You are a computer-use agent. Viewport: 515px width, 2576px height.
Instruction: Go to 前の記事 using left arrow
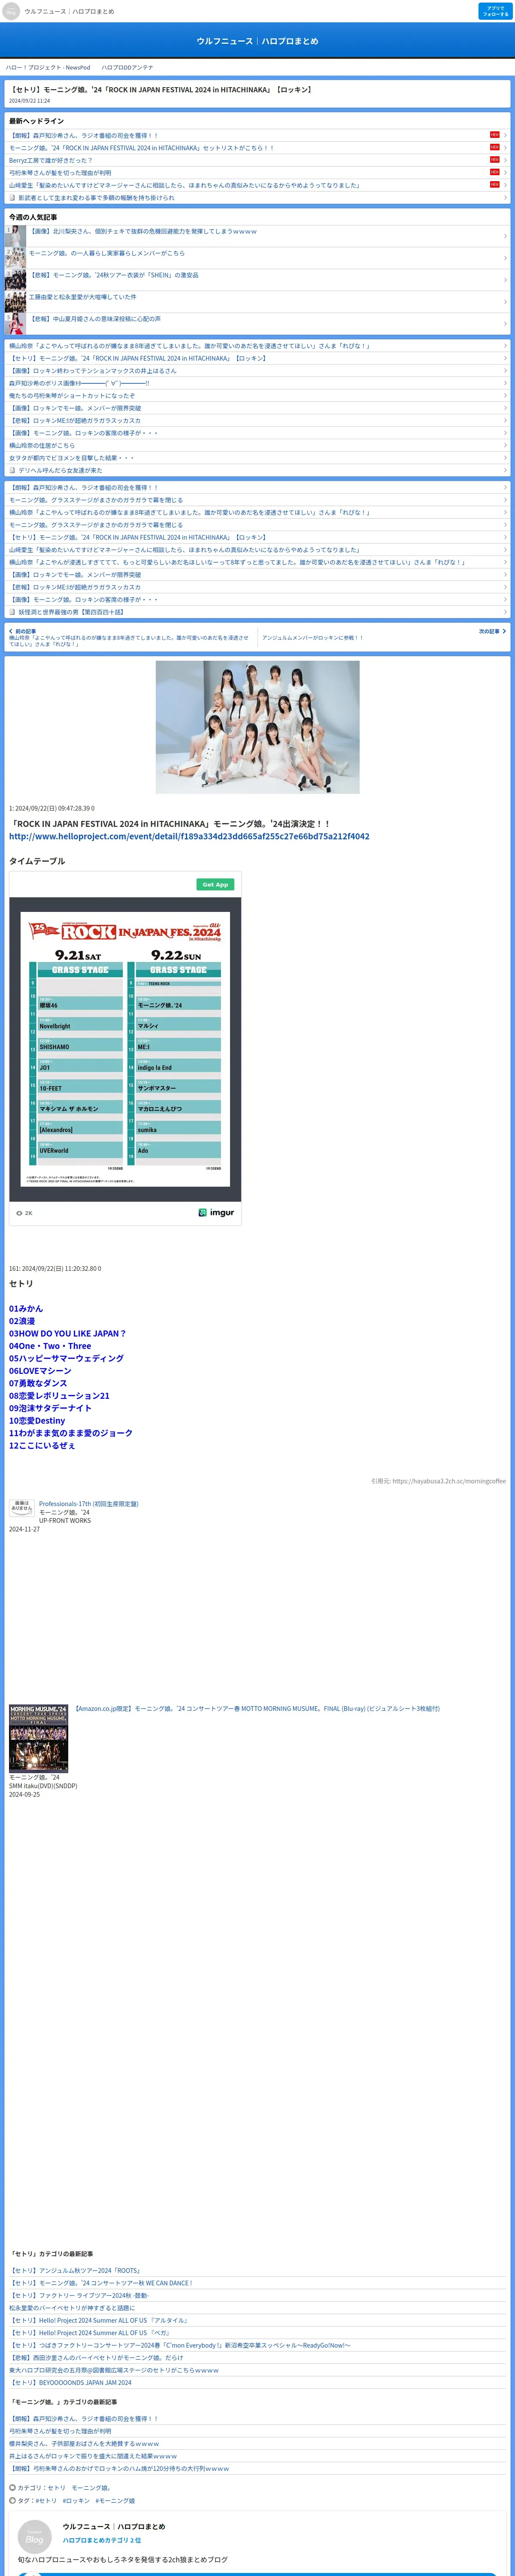click(x=11, y=631)
